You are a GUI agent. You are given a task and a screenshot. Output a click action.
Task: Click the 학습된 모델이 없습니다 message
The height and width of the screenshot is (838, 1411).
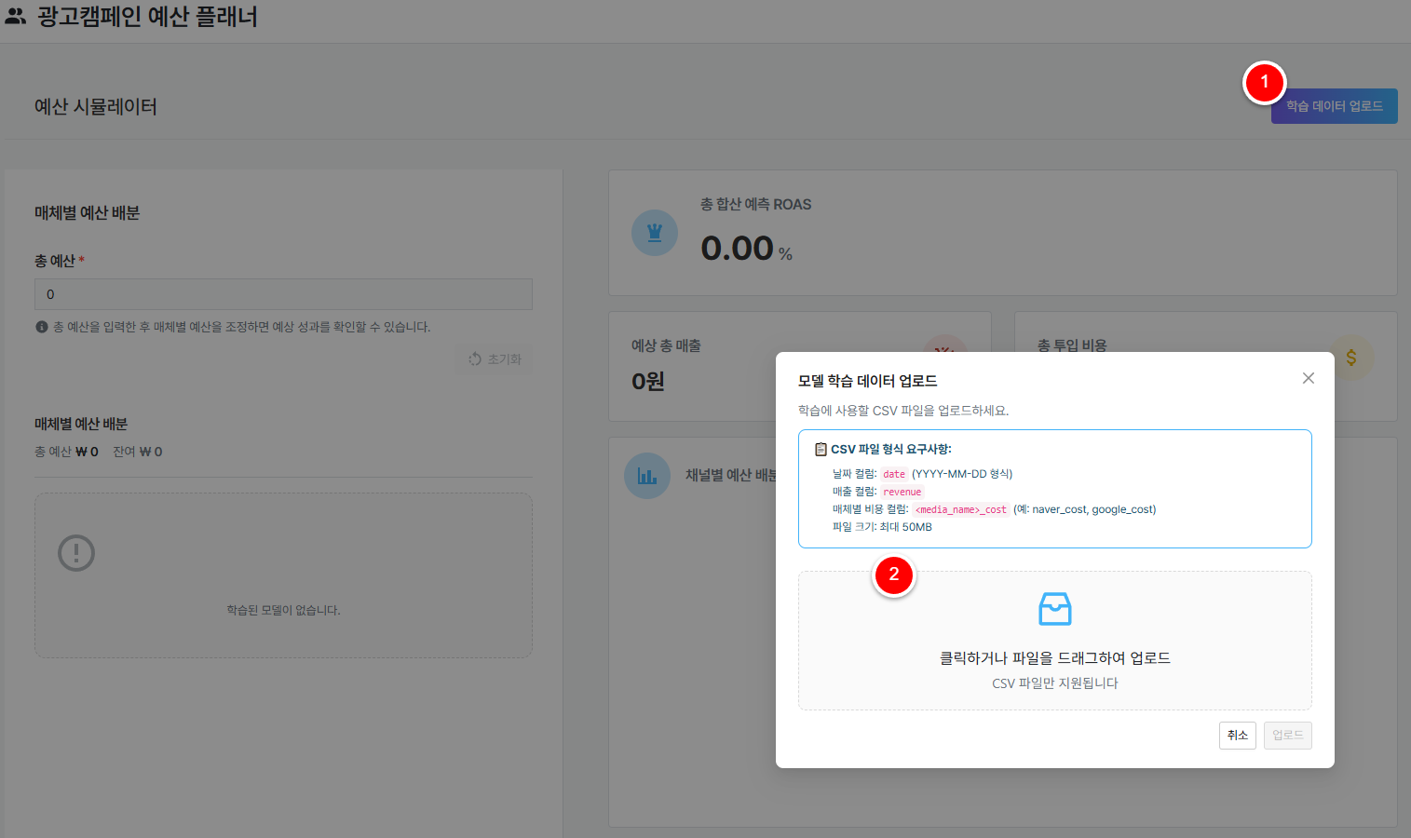(283, 611)
